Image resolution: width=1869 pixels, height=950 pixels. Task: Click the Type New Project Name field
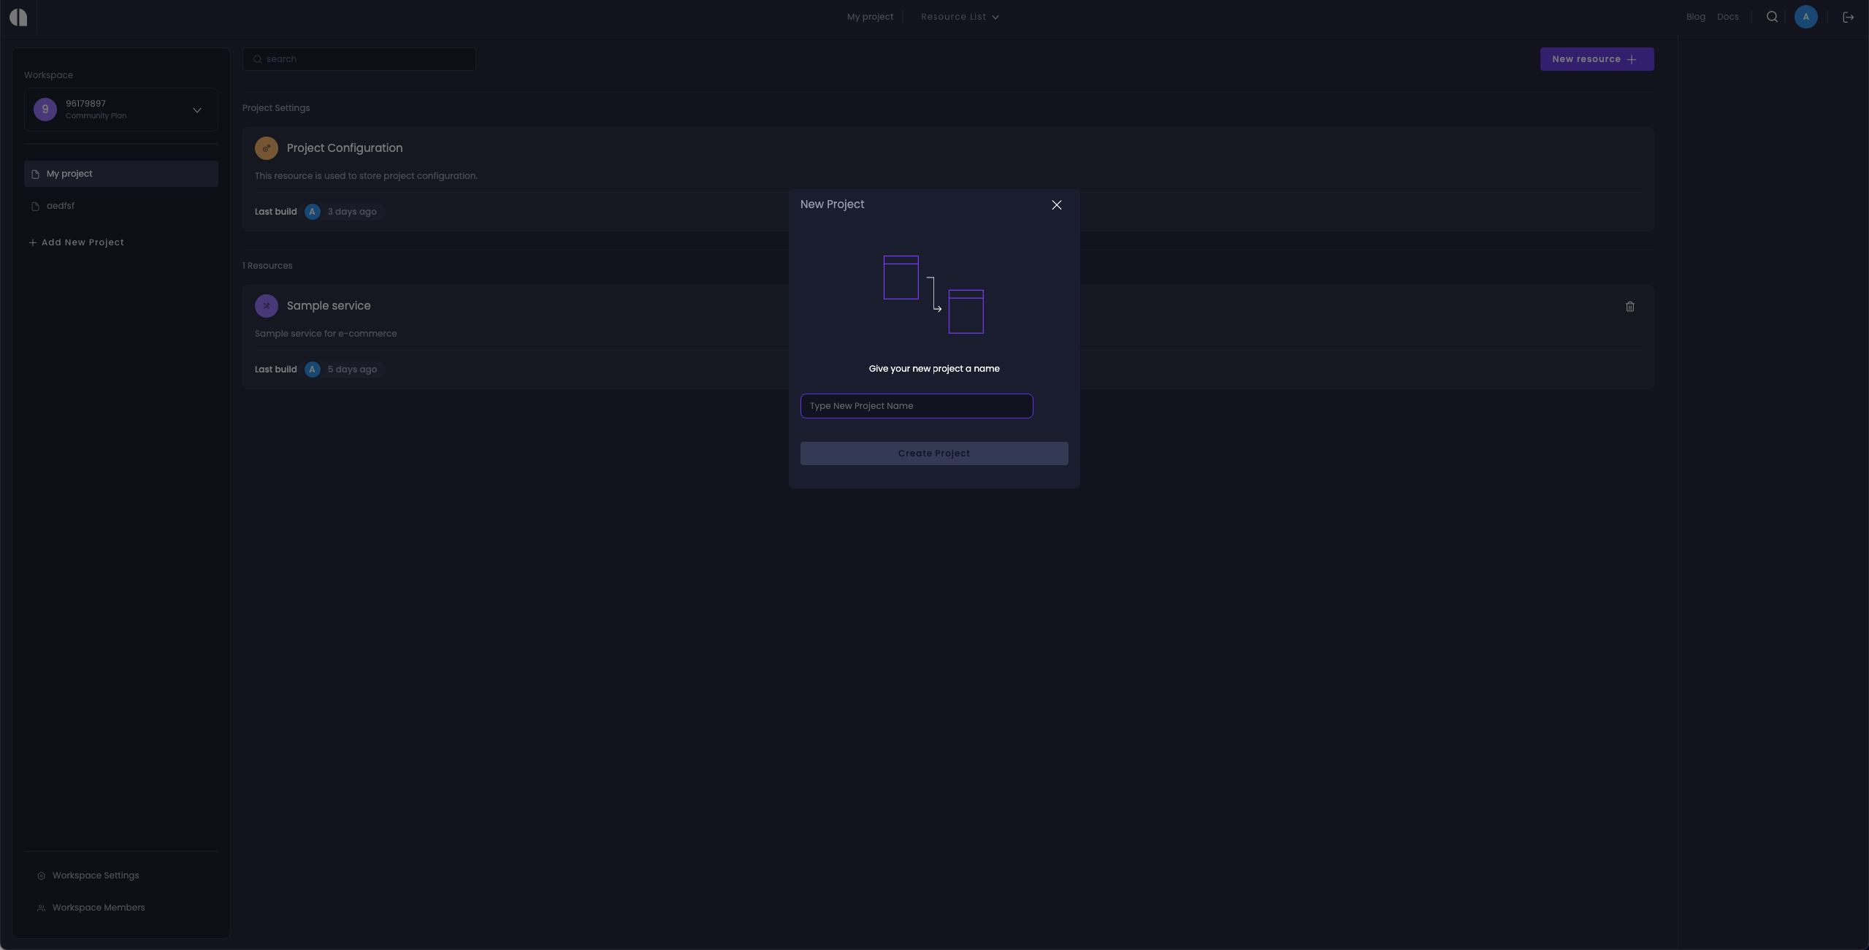coord(917,406)
